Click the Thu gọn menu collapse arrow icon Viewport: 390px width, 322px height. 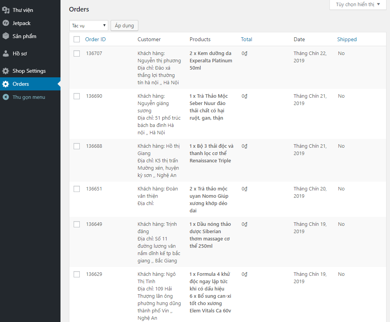click(x=6, y=97)
